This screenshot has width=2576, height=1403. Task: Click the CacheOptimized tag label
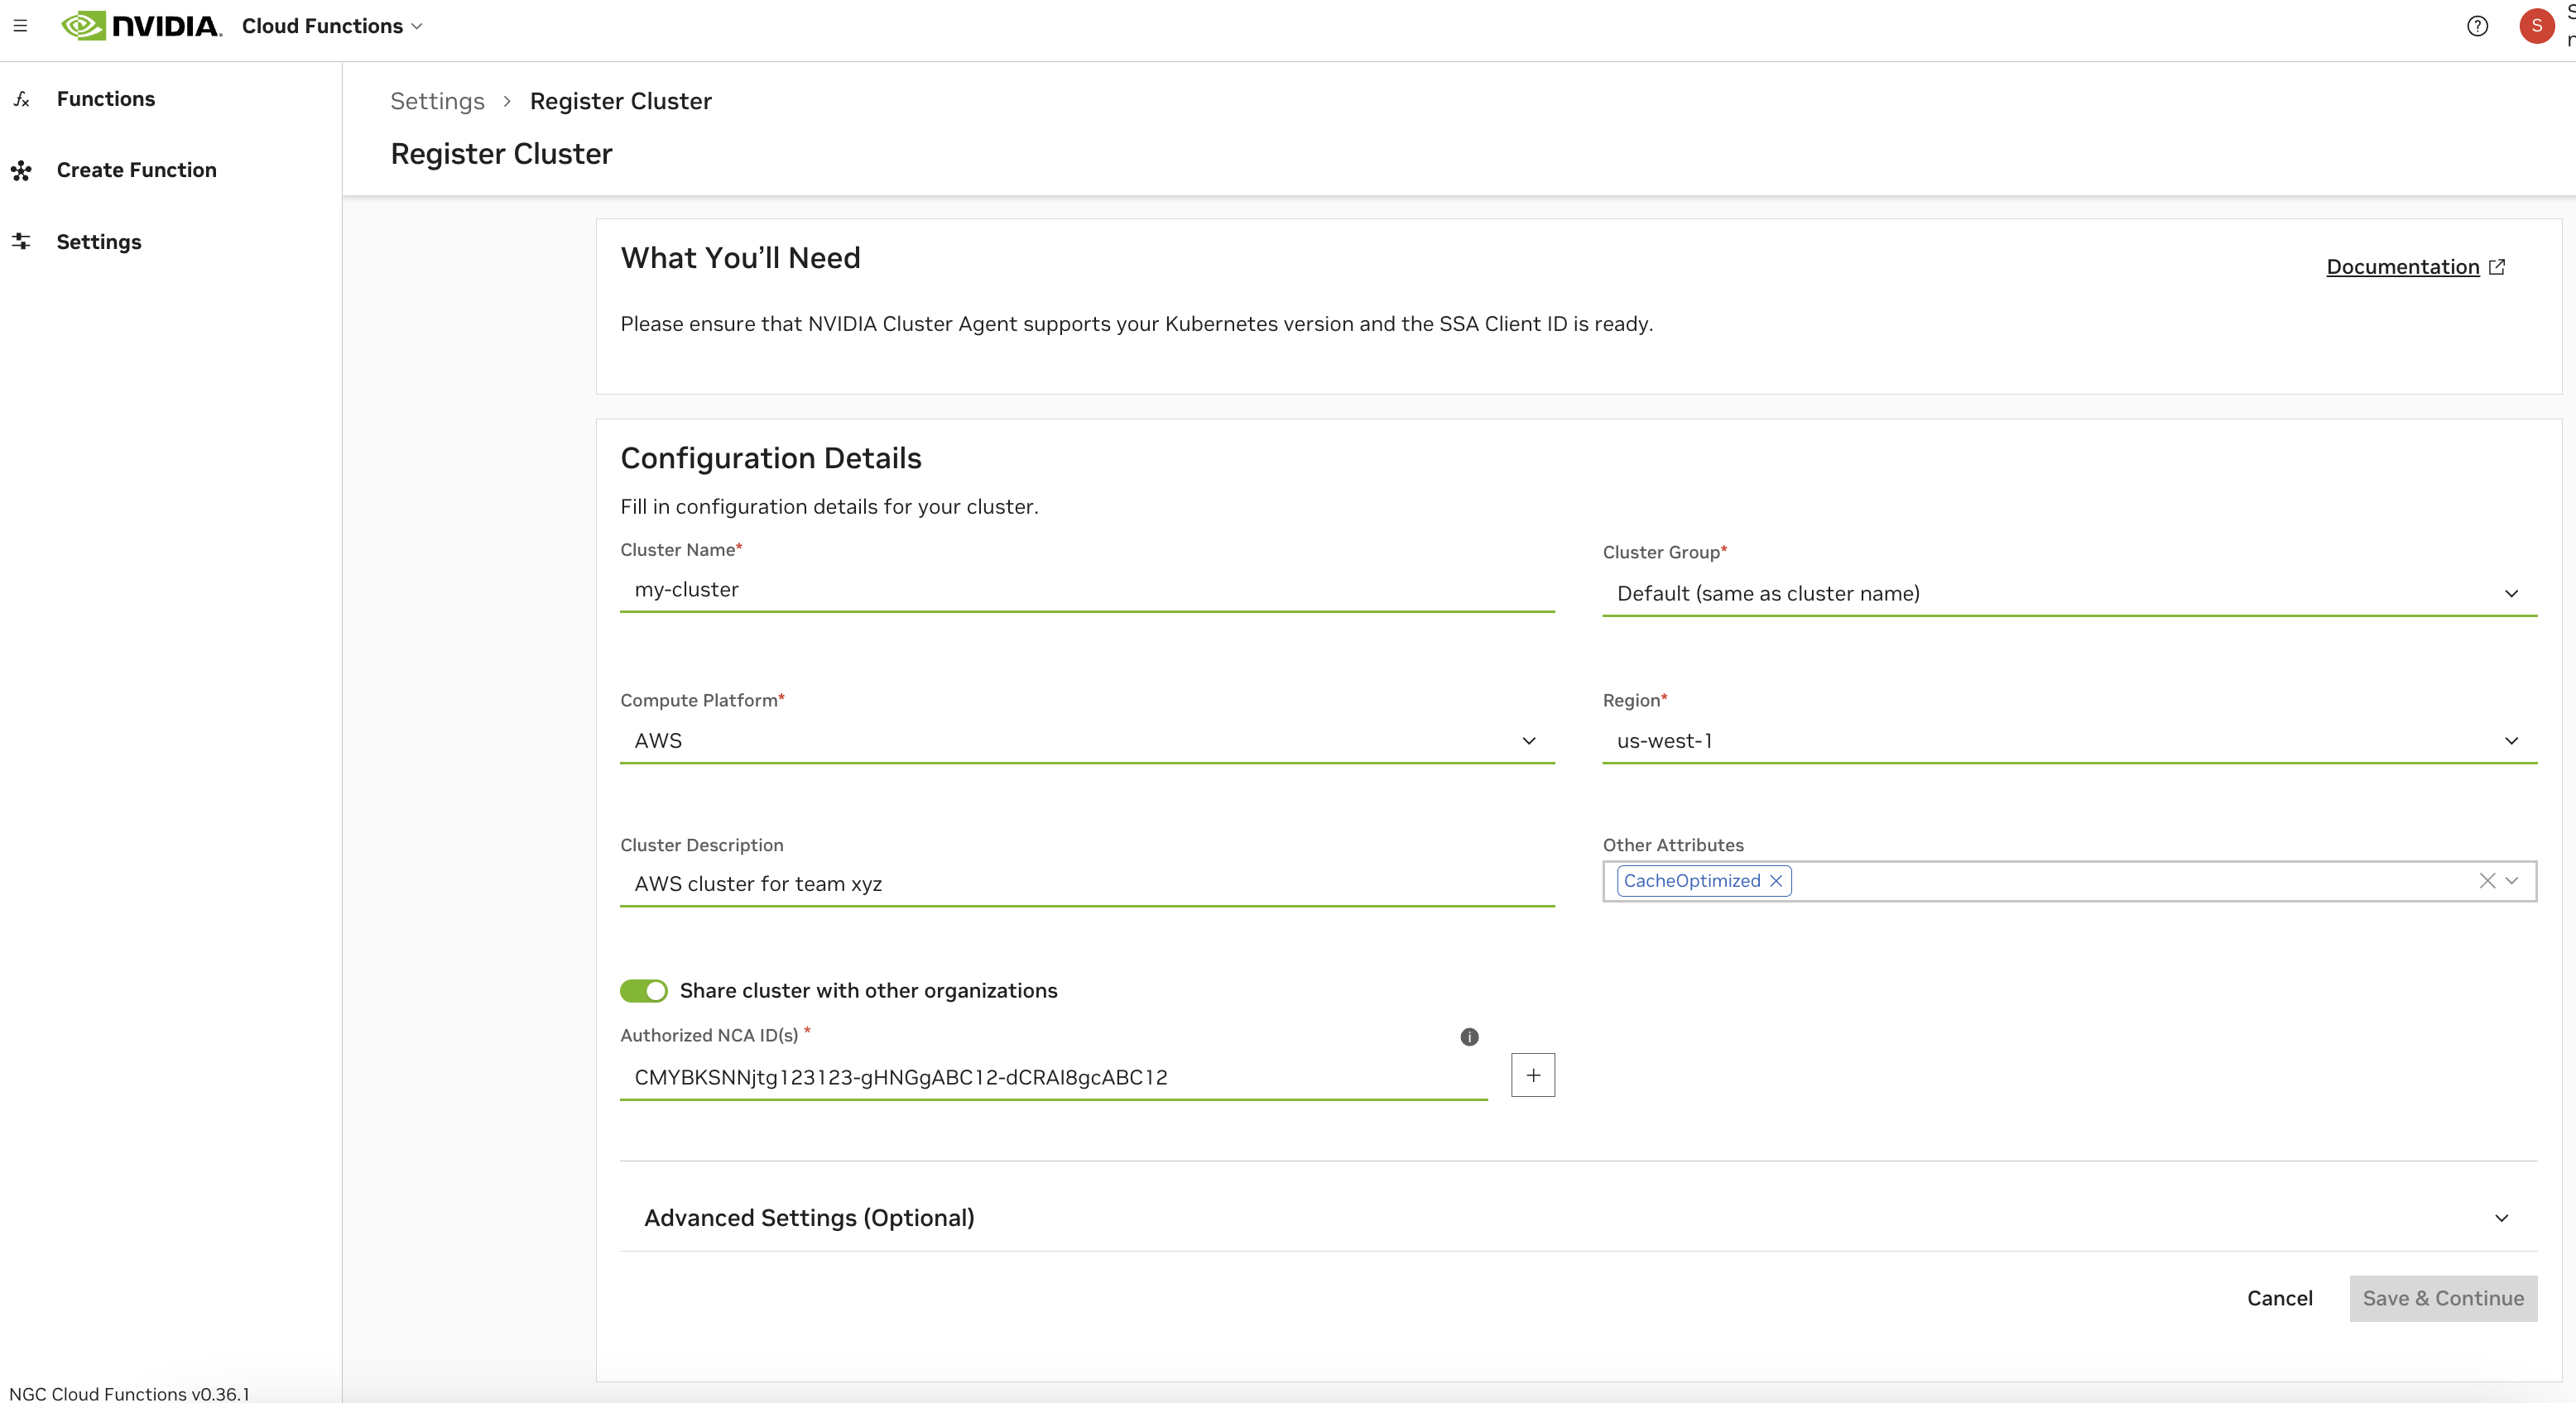coord(1691,880)
